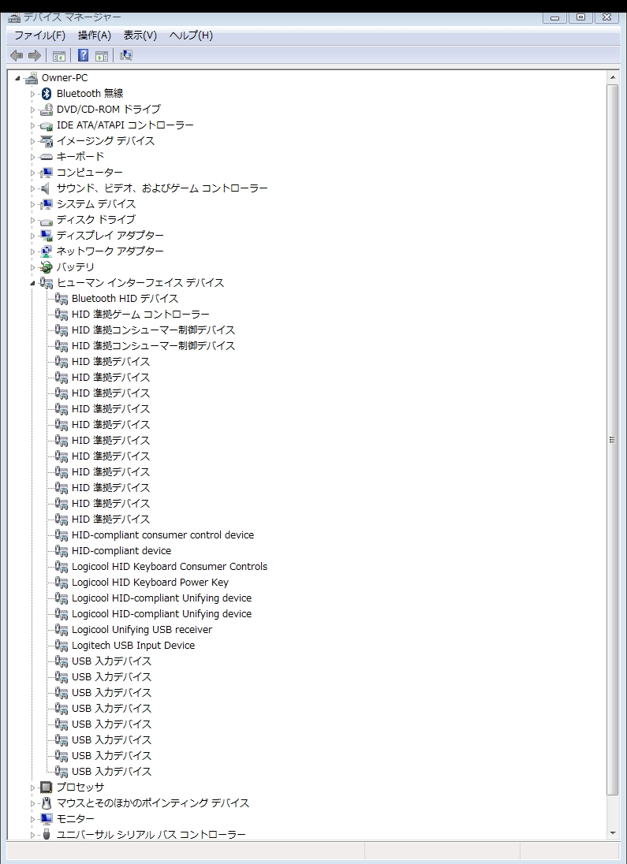The height and width of the screenshot is (864, 627).
Task: Open the 操作(A) menu
Action: pyautogui.click(x=95, y=35)
